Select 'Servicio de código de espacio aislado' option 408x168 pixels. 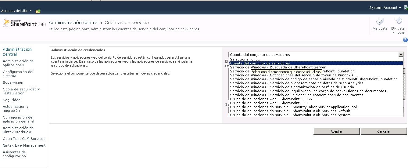point(316,79)
